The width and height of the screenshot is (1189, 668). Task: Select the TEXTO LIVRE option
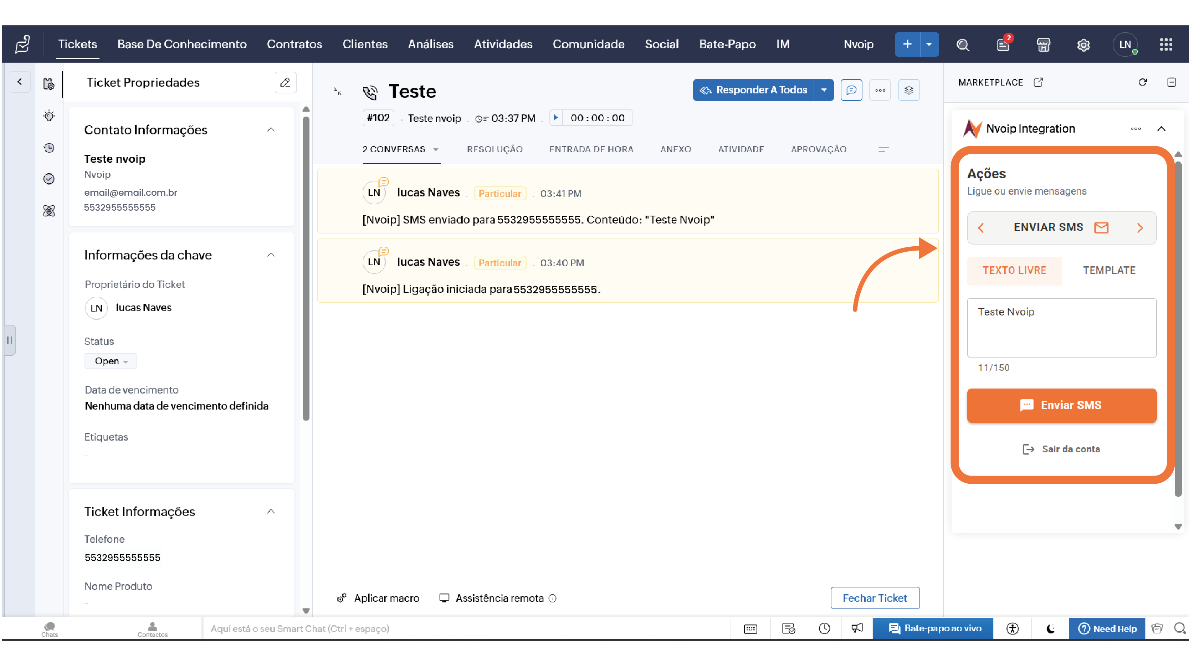point(1014,270)
